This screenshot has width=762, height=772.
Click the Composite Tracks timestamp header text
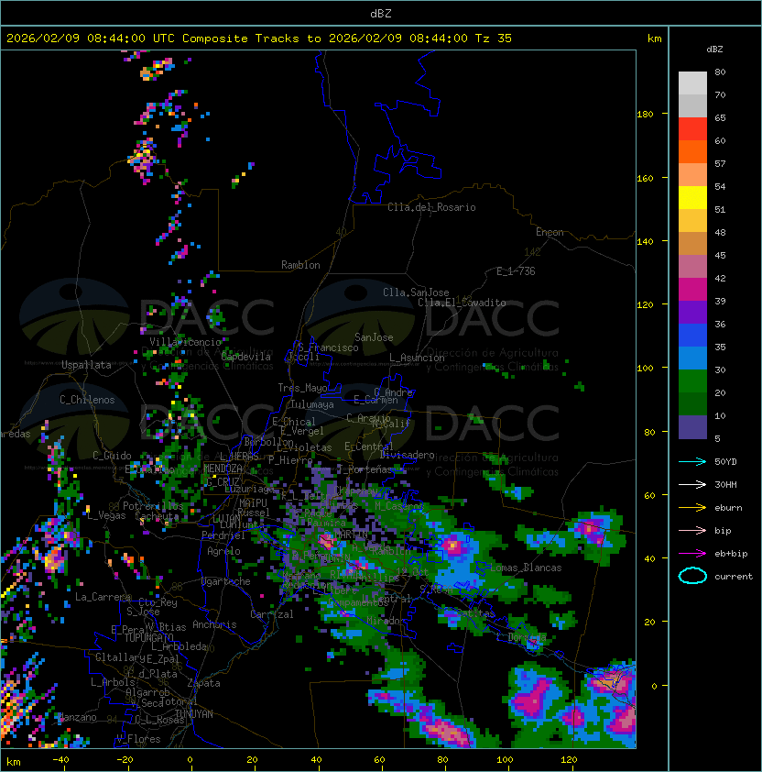click(x=259, y=39)
